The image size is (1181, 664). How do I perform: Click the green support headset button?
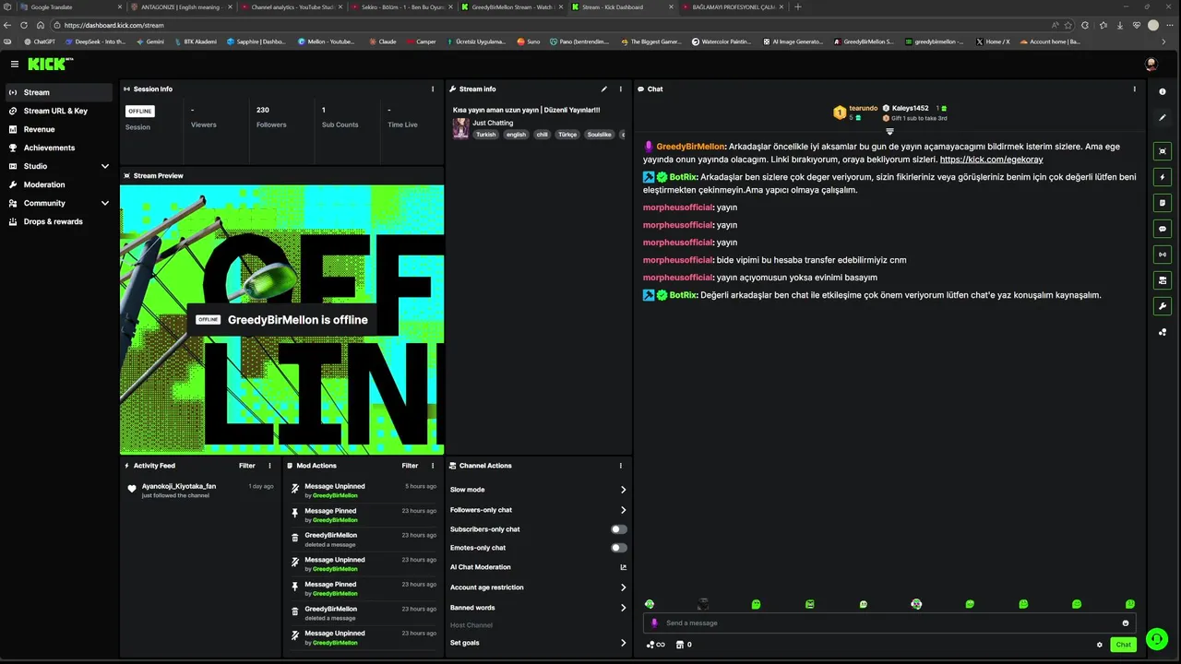pos(1156,639)
